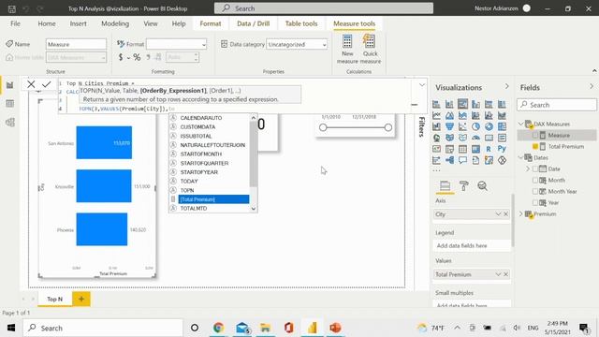Image resolution: width=599 pixels, height=337 pixels.
Task: Apply percentage format
Action: point(137,57)
